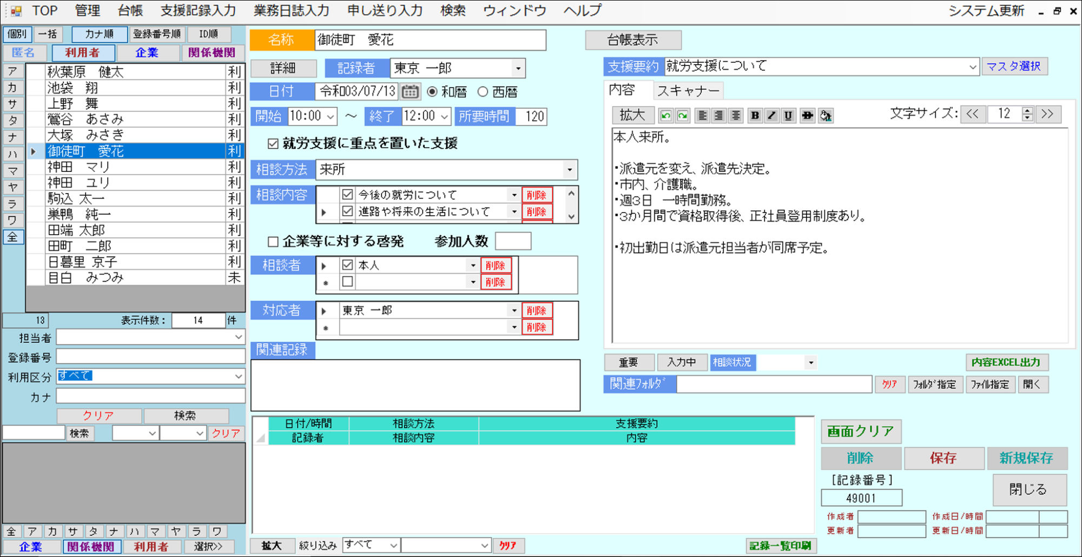The image size is (1082, 557).
Task: Open the 台帳 menu
Action: point(130,11)
